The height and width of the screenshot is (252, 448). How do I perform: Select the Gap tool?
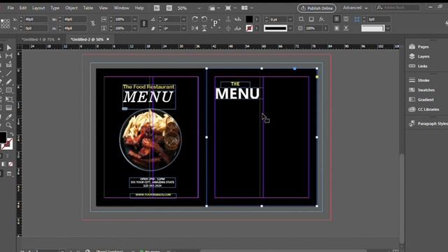[x=9, y=56]
